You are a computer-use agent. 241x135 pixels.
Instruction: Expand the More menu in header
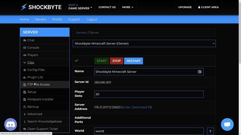[128, 7]
